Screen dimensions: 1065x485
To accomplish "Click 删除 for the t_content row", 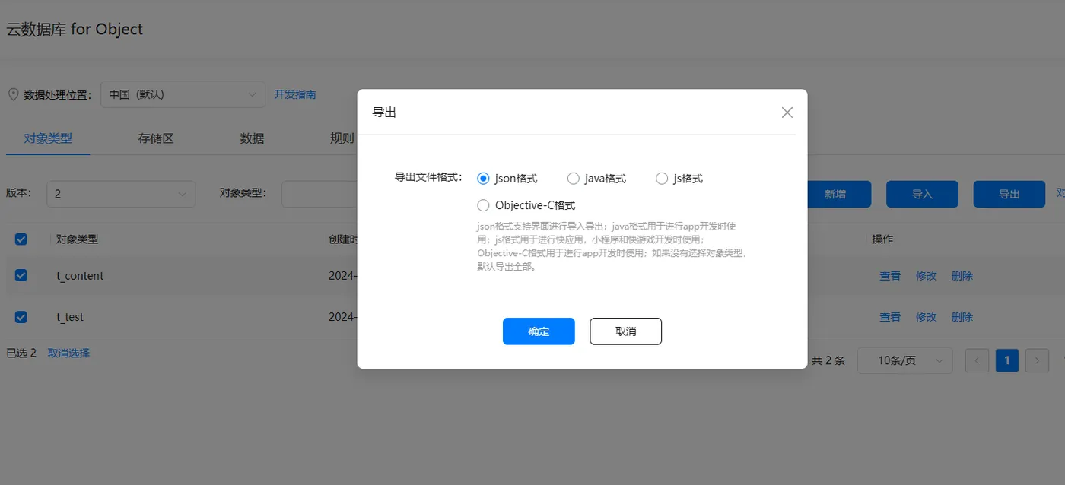I will tap(962, 276).
